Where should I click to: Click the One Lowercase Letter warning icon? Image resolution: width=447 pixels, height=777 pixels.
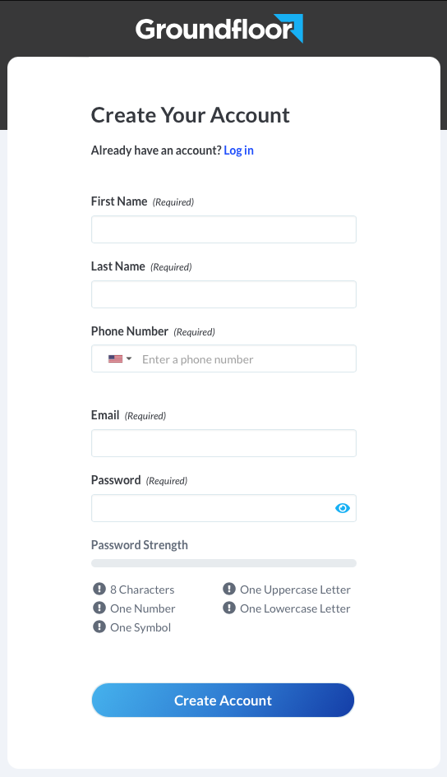coord(229,608)
